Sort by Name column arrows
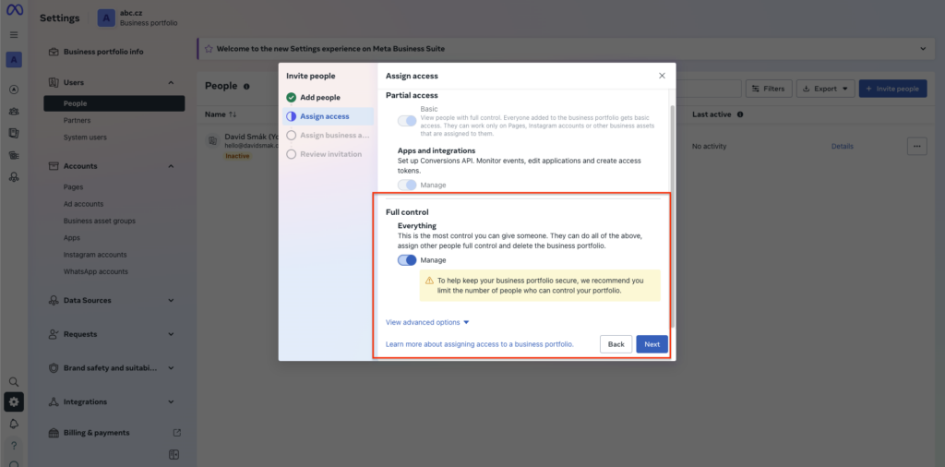The image size is (945, 467). tap(233, 114)
